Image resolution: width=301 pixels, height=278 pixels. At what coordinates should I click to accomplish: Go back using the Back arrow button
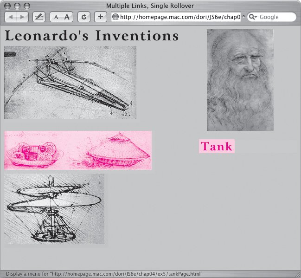11,17
